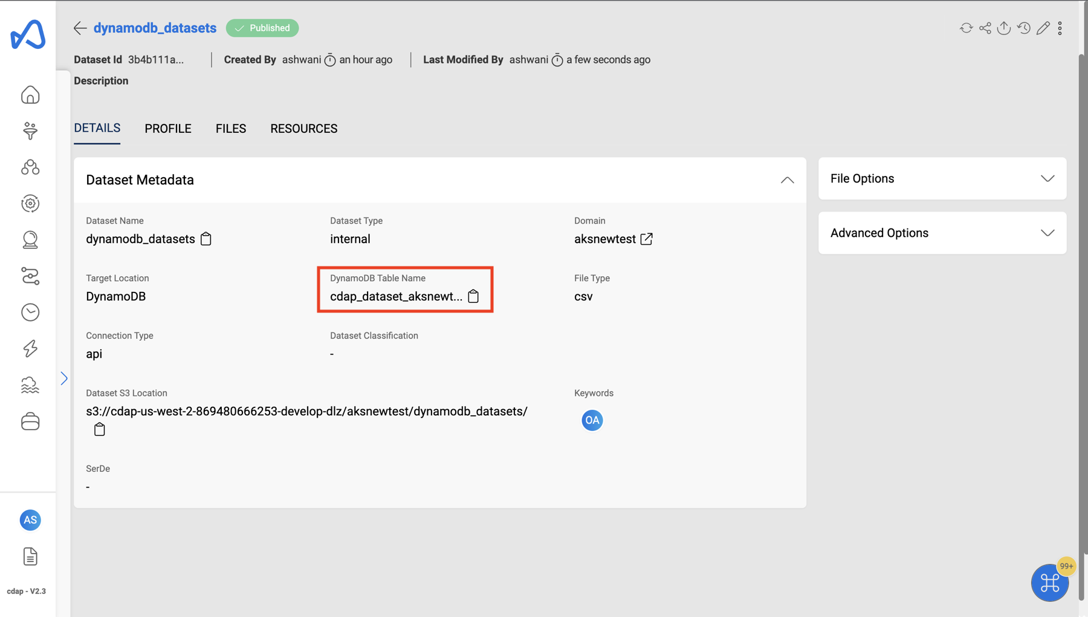Click the dynamodb_datasets title link
Image resolution: width=1088 pixels, height=617 pixels.
tap(155, 28)
